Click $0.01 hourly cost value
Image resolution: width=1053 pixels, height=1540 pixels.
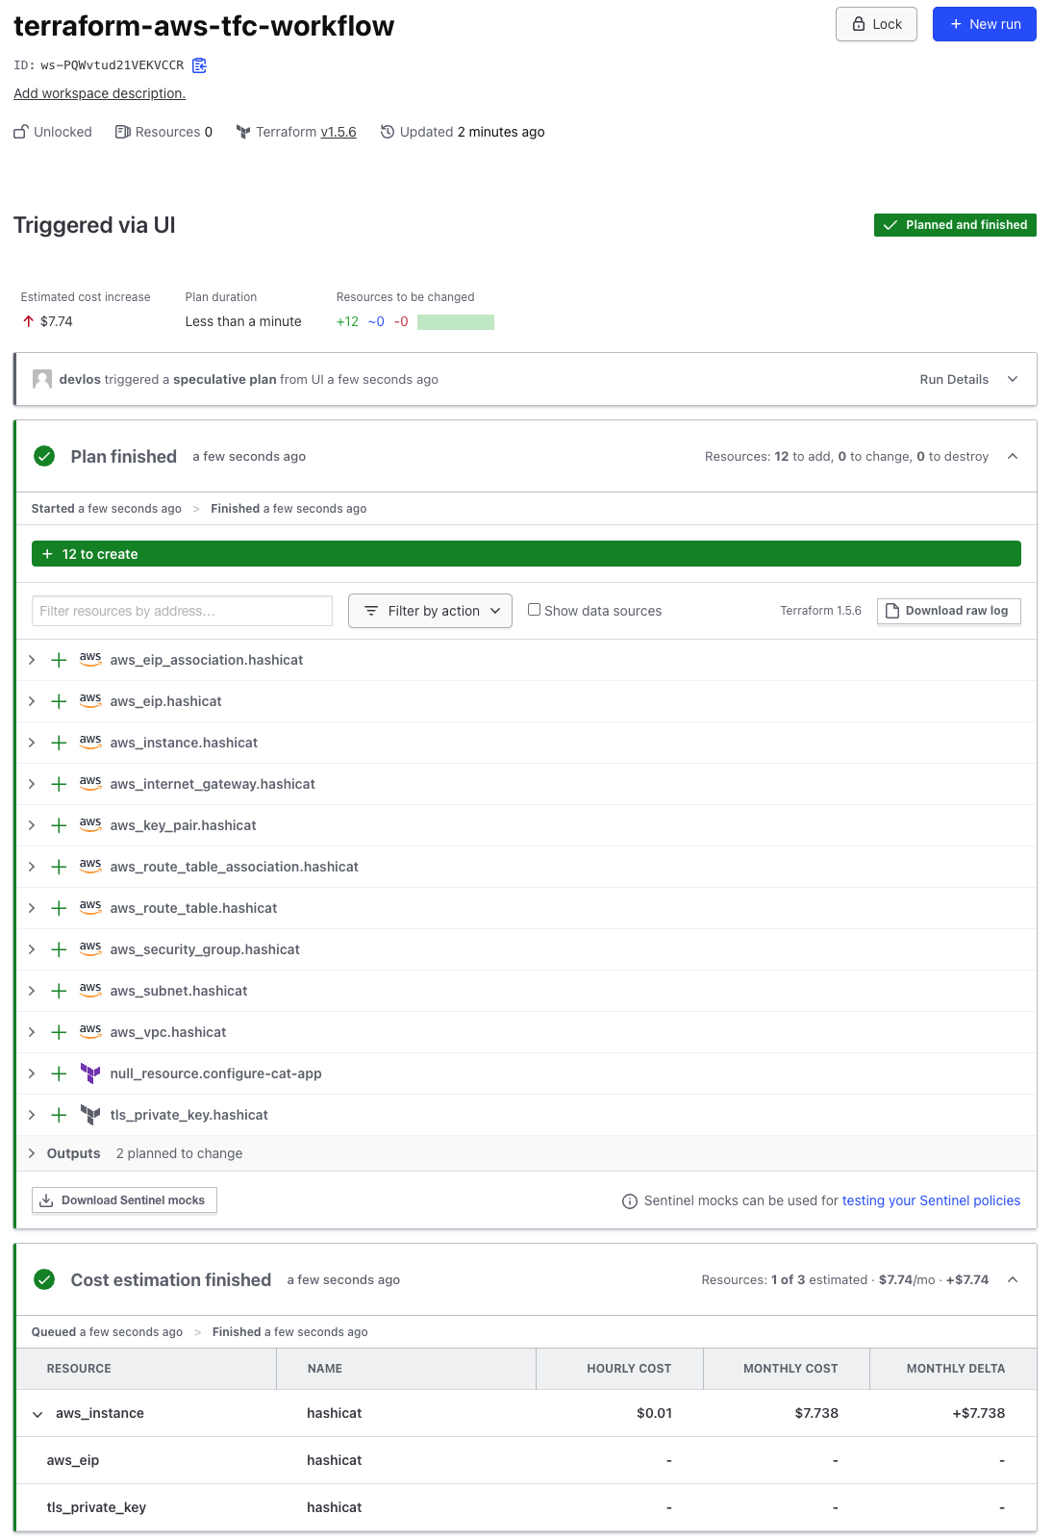[x=654, y=1413]
